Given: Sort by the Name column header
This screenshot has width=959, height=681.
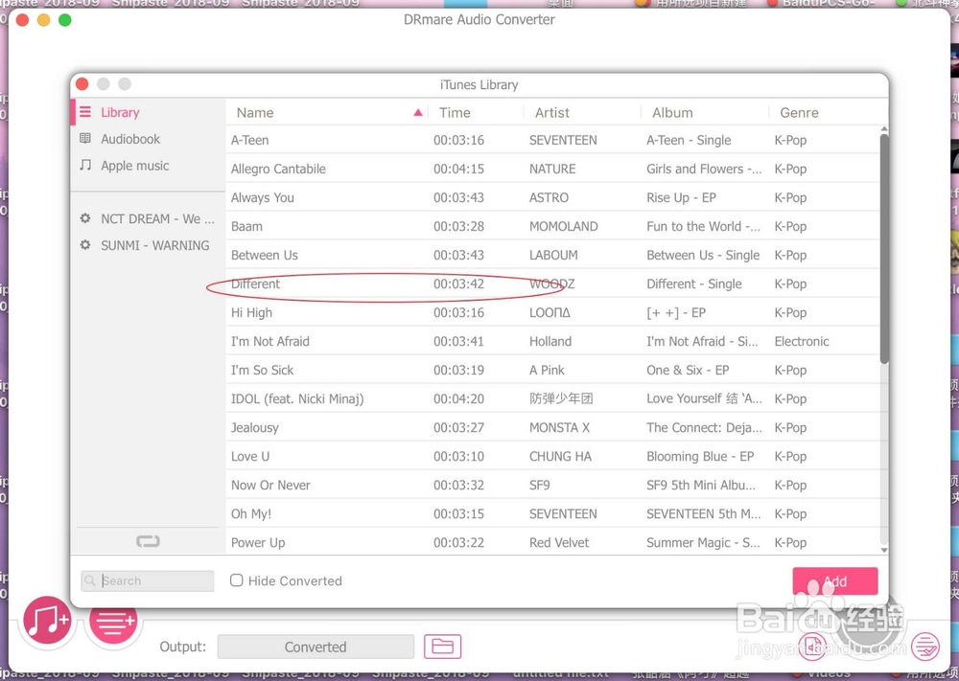Looking at the screenshot, I should click(255, 112).
